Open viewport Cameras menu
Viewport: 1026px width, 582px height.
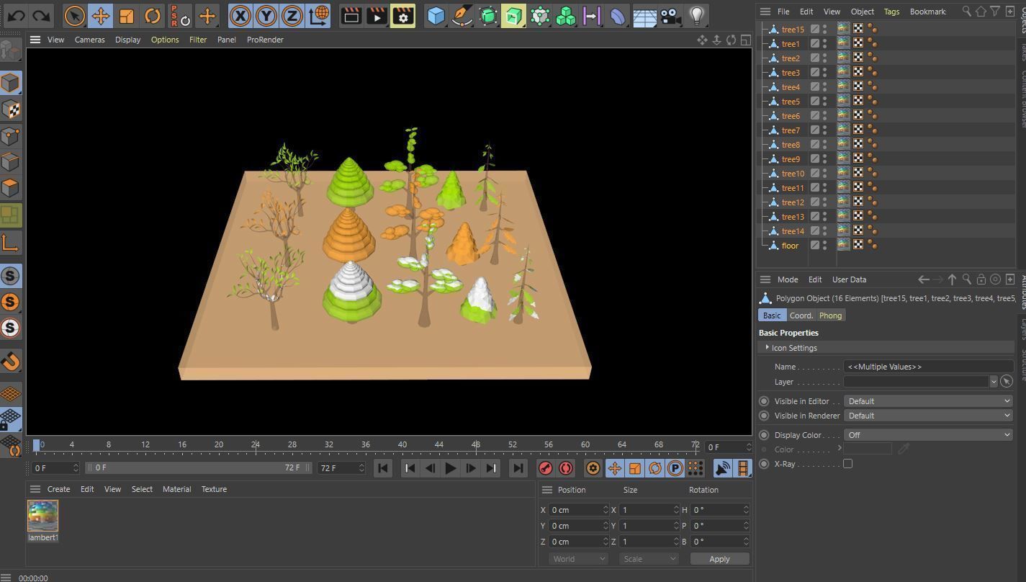coord(89,40)
